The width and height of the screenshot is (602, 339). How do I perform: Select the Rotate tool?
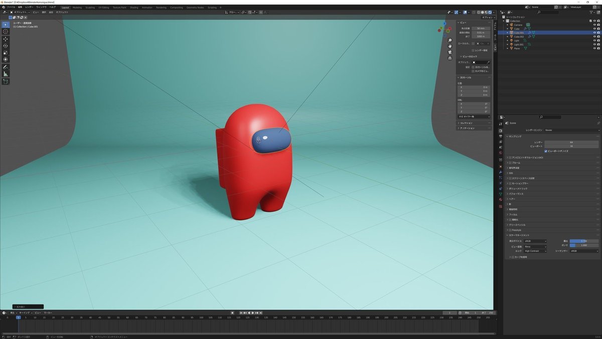pos(6,46)
